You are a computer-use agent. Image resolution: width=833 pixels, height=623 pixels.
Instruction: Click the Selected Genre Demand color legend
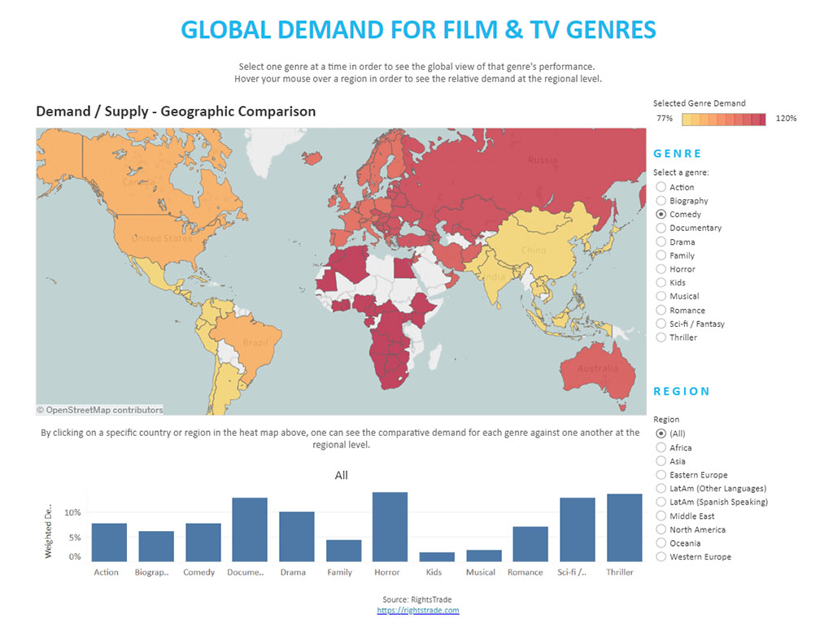click(x=723, y=120)
